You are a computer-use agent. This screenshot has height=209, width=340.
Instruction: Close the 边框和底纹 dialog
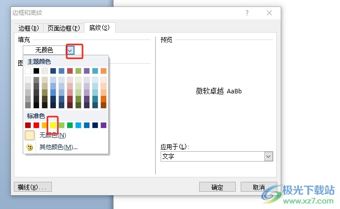tap(269, 13)
